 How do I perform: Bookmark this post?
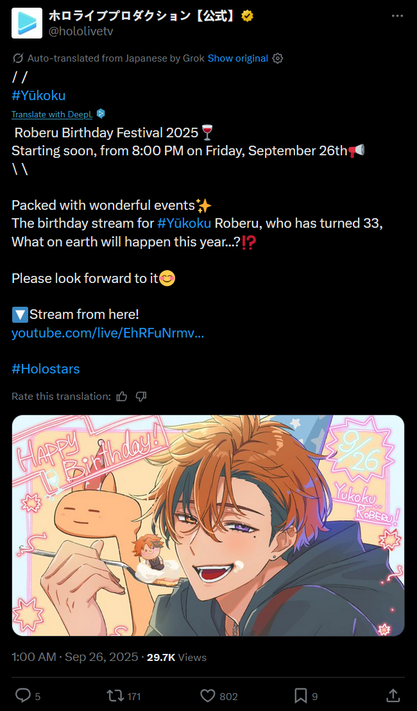pyautogui.click(x=300, y=695)
